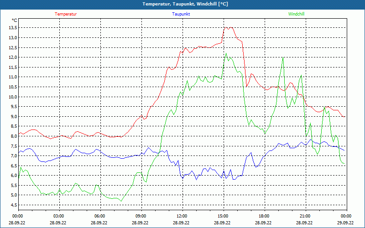This screenshot has width=365, height=228.
Task: Click the '12:00' x-axis time label
Action: coord(183,216)
